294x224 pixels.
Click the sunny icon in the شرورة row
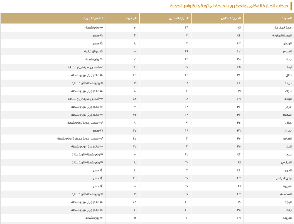101,186
